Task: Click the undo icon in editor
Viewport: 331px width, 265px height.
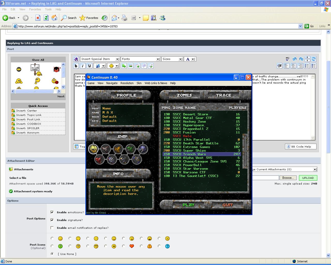Action: click(294, 59)
